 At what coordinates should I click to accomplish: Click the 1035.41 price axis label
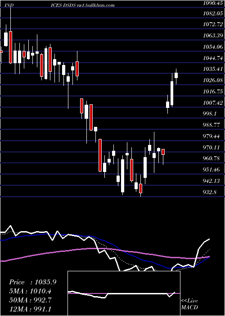(213, 70)
